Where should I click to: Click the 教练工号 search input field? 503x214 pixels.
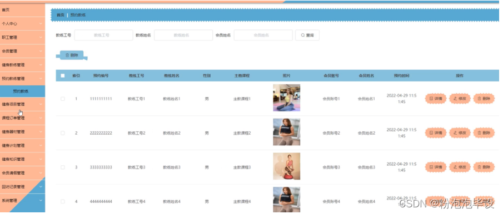pyautogui.click(x=103, y=35)
